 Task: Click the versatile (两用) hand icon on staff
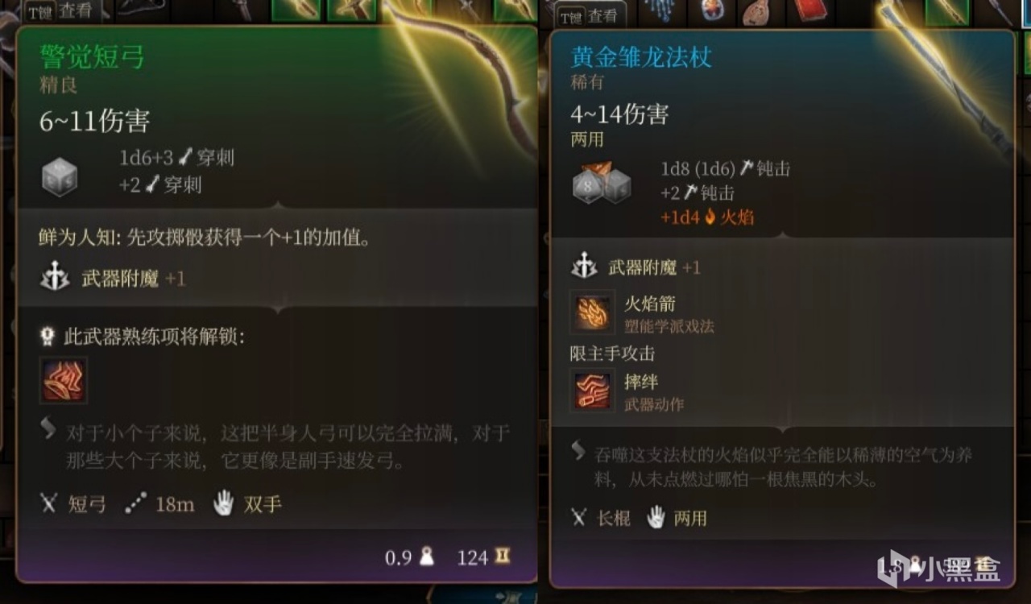(656, 517)
